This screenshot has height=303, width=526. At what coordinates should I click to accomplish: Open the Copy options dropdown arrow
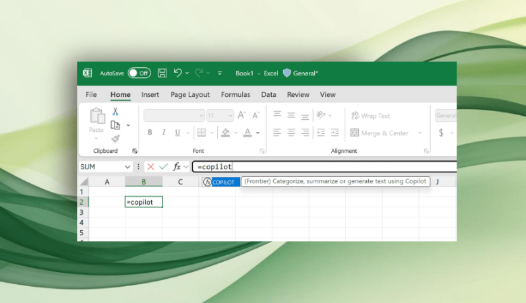128,125
